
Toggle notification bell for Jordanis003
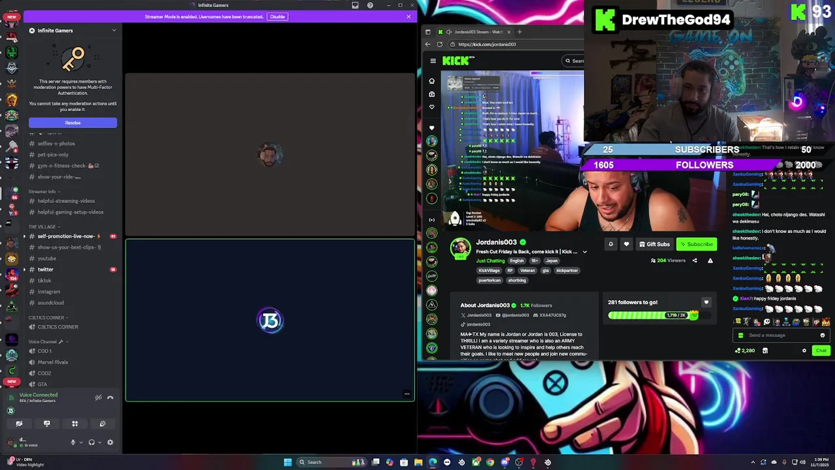(x=611, y=244)
